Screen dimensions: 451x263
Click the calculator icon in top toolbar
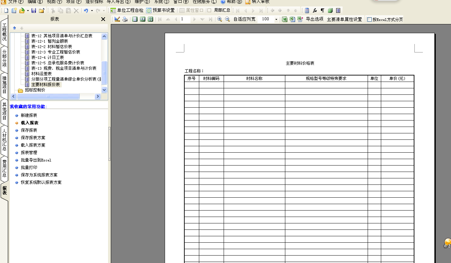pyautogui.click(x=307, y=10)
